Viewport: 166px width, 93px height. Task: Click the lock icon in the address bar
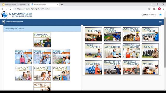pyautogui.click(x=15, y=9)
